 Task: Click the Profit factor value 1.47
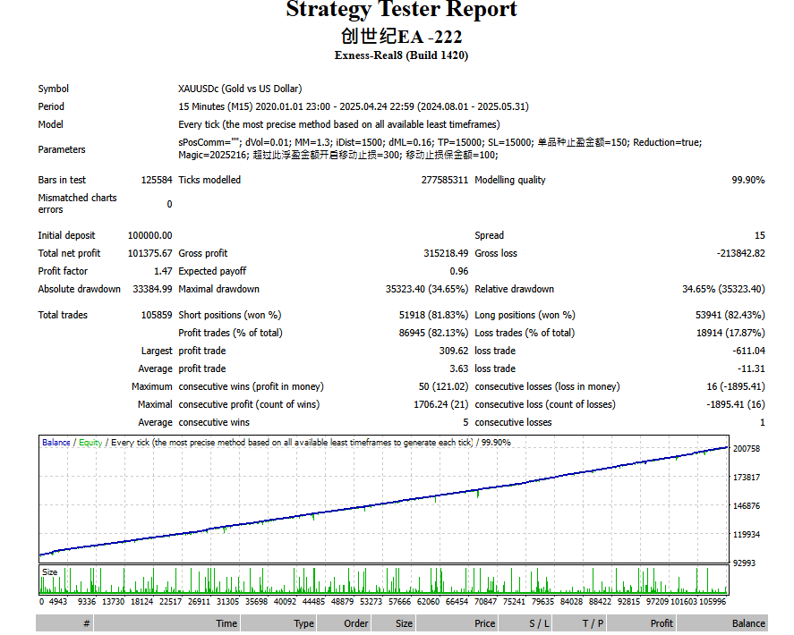(163, 271)
